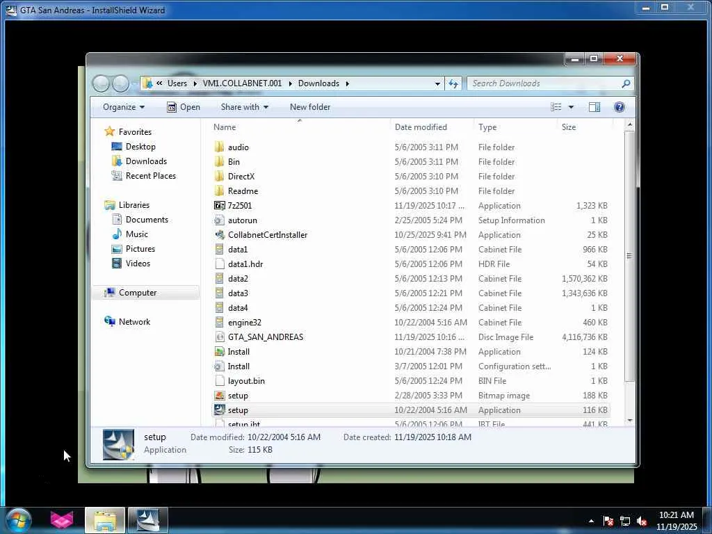Show hidden tray icons arrow
This screenshot has width=712, height=534.
click(x=591, y=521)
